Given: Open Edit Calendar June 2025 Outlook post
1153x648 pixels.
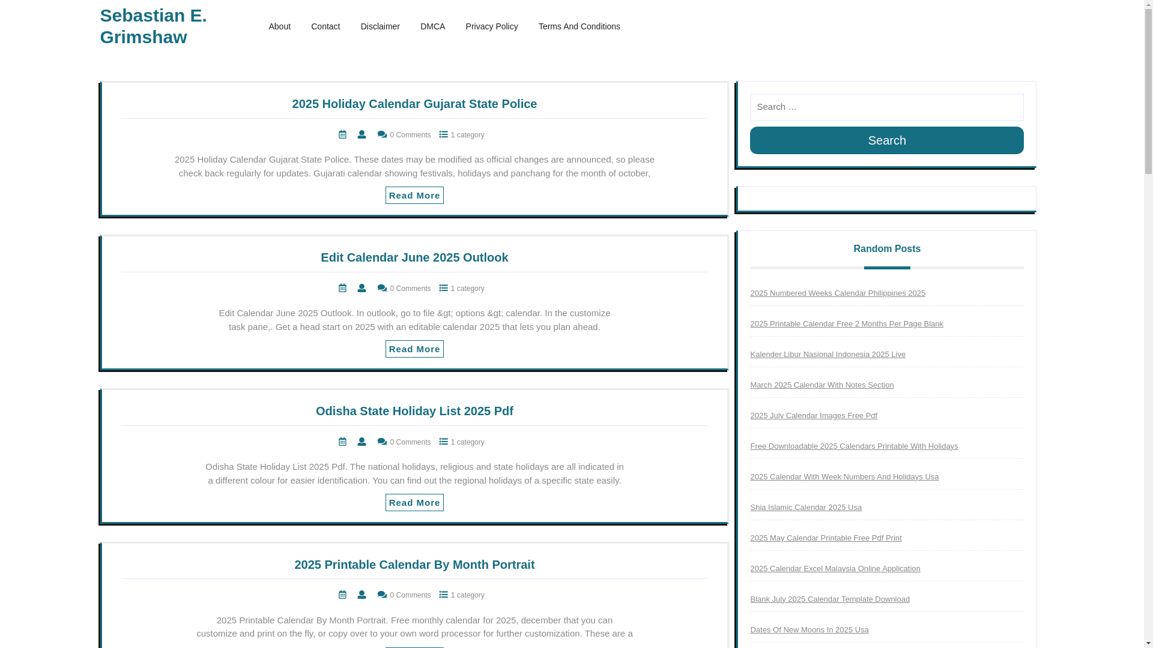Looking at the screenshot, I should coord(414,257).
